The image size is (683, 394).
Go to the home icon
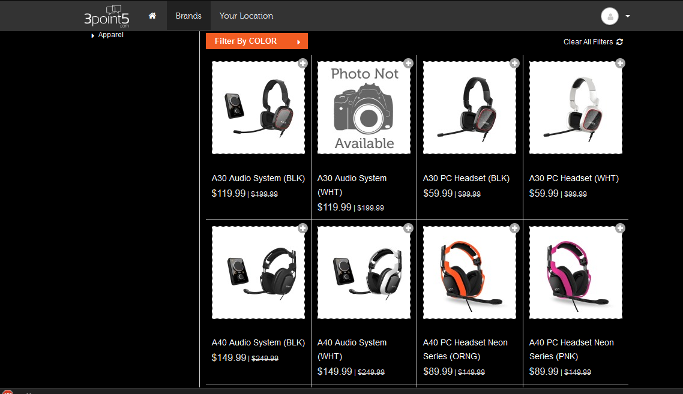(152, 16)
